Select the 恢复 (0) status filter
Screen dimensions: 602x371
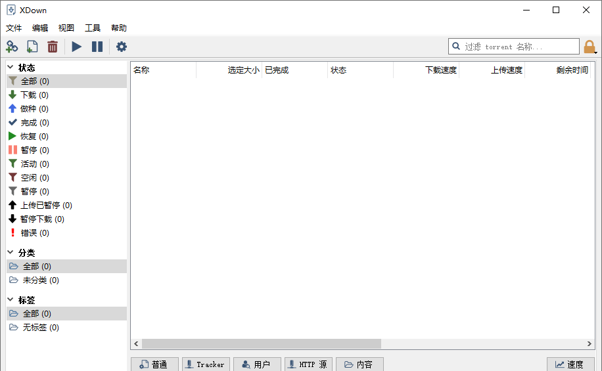coord(67,136)
